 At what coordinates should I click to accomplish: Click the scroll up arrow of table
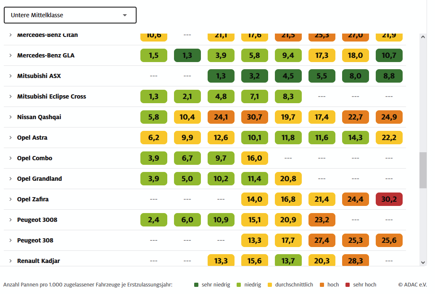(x=423, y=37)
